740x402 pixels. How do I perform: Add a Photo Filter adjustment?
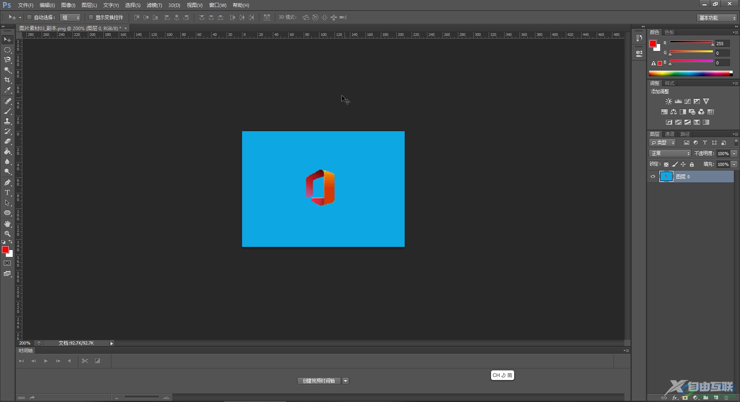coord(692,112)
